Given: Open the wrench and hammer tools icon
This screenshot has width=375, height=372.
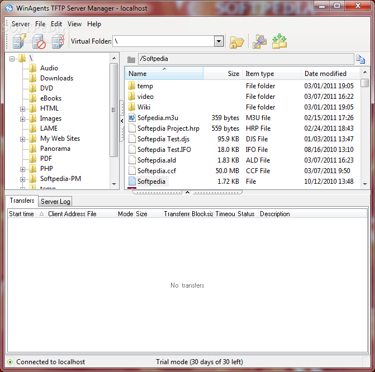Looking at the screenshot, I should [x=259, y=41].
